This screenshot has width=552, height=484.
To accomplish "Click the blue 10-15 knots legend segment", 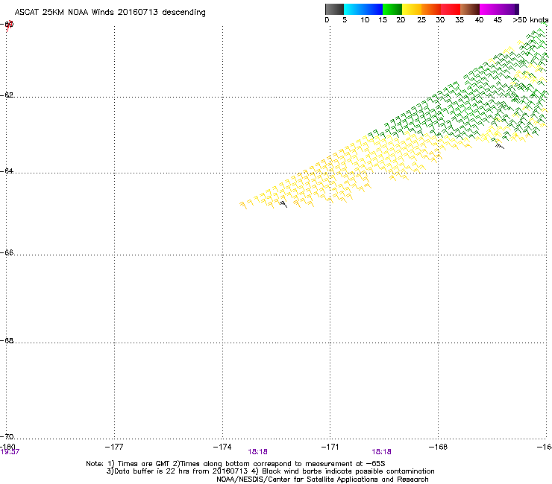I will coord(373,9).
